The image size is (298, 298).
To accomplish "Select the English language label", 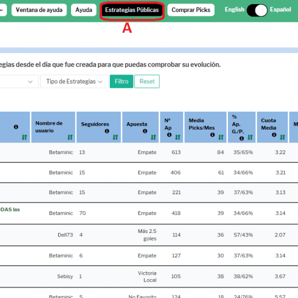I will [x=234, y=9].
